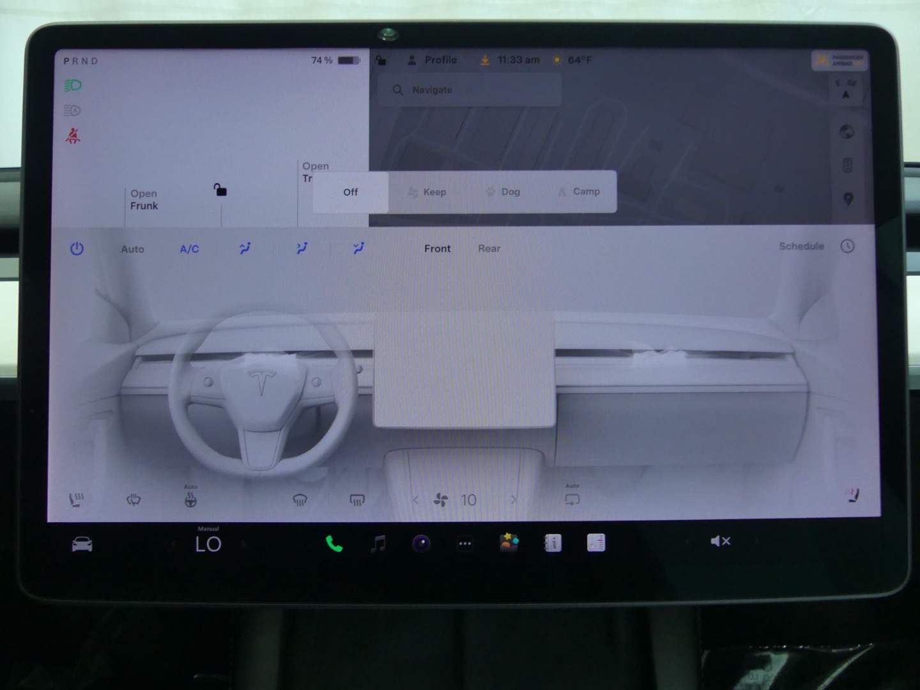The height and width of the screenshot is (690, 920).
Task: Open Toybox app in bottom bar
Action: [509, 542]
